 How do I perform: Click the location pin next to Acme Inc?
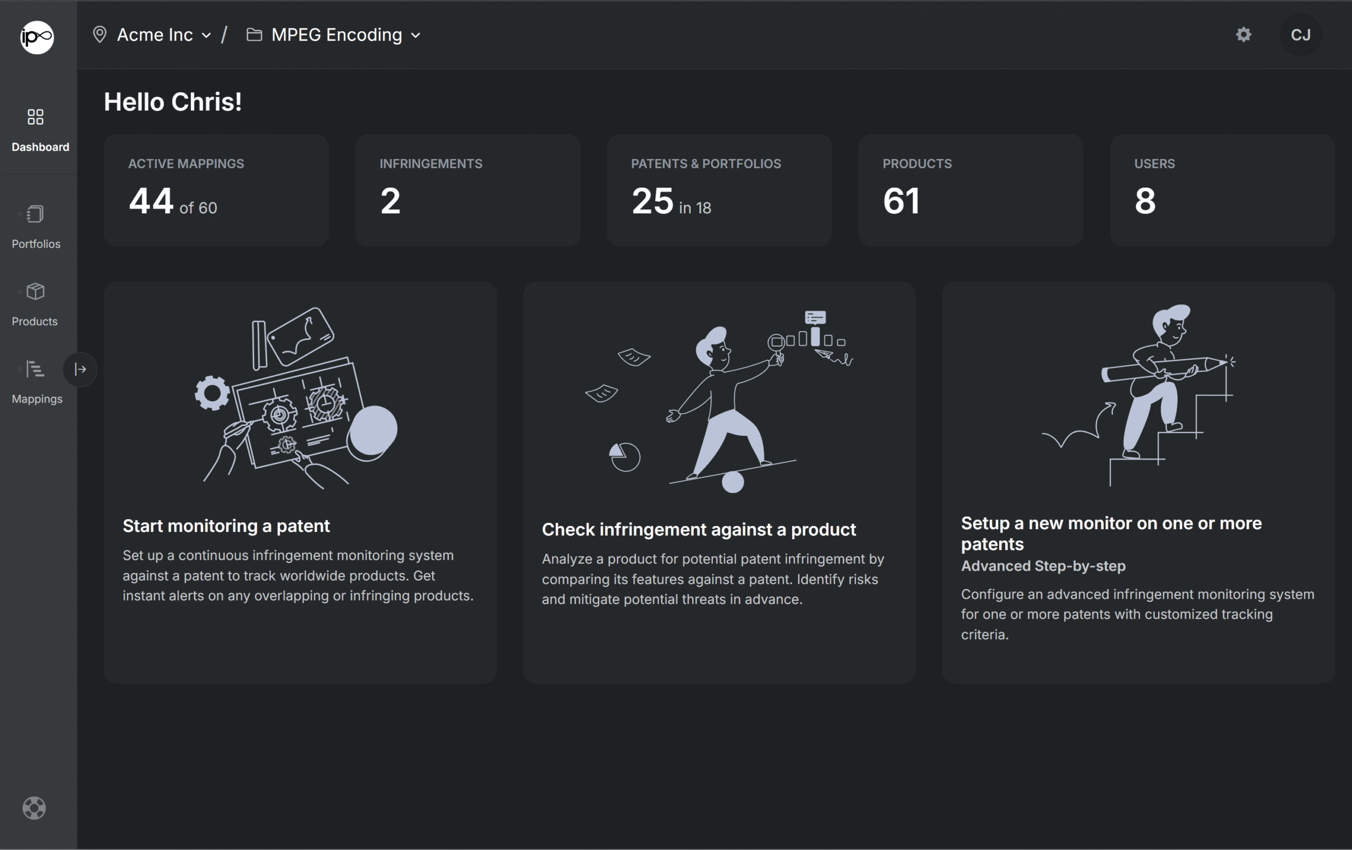[x=100, y=34]
